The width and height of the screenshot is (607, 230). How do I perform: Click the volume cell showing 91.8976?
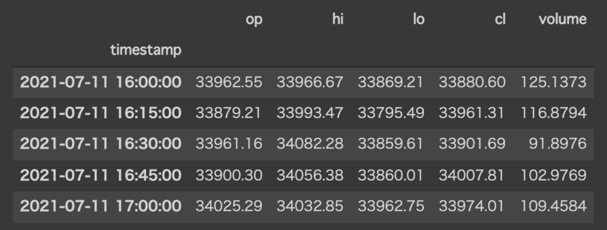point(558,144)
